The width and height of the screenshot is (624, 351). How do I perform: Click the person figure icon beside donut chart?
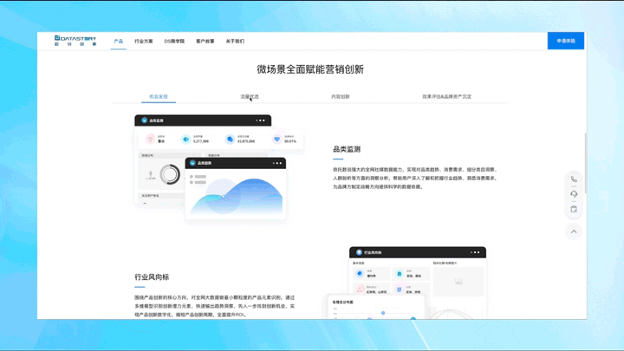click(x=151, y=174)
